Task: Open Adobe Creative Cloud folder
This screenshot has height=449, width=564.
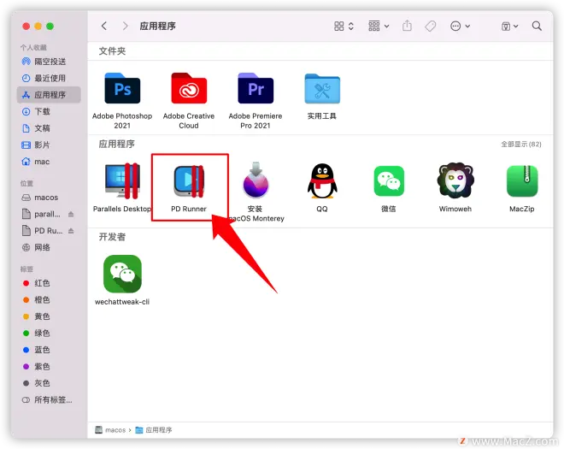Action: pos(189,89)
